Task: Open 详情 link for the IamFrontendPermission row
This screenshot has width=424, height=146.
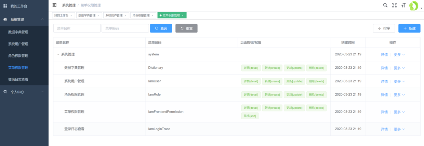Action: point(384,112)
